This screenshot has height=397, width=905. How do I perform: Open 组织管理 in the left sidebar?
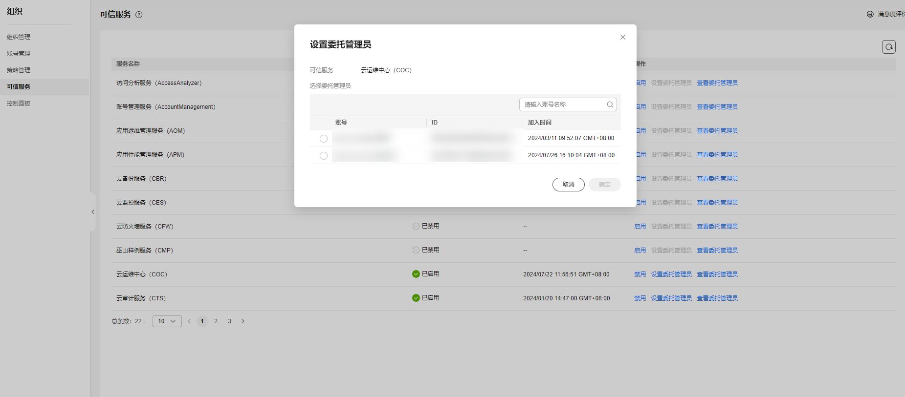tap(19, 37)
